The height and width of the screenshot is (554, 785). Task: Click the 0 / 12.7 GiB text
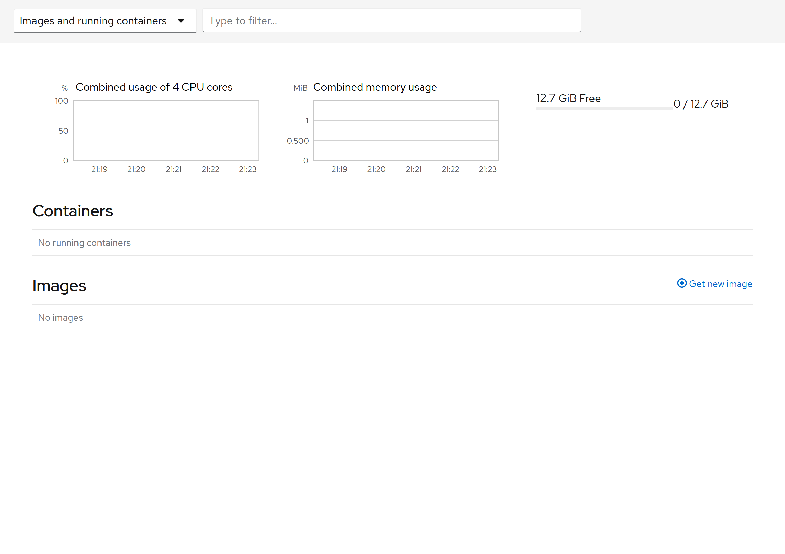click(700, 104)
